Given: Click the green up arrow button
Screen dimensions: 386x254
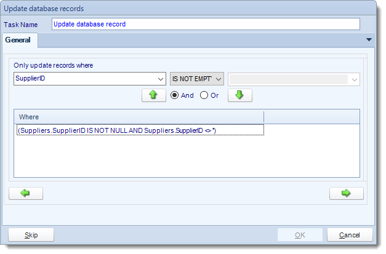Looking at the screenshot, I should pos(155,97).
